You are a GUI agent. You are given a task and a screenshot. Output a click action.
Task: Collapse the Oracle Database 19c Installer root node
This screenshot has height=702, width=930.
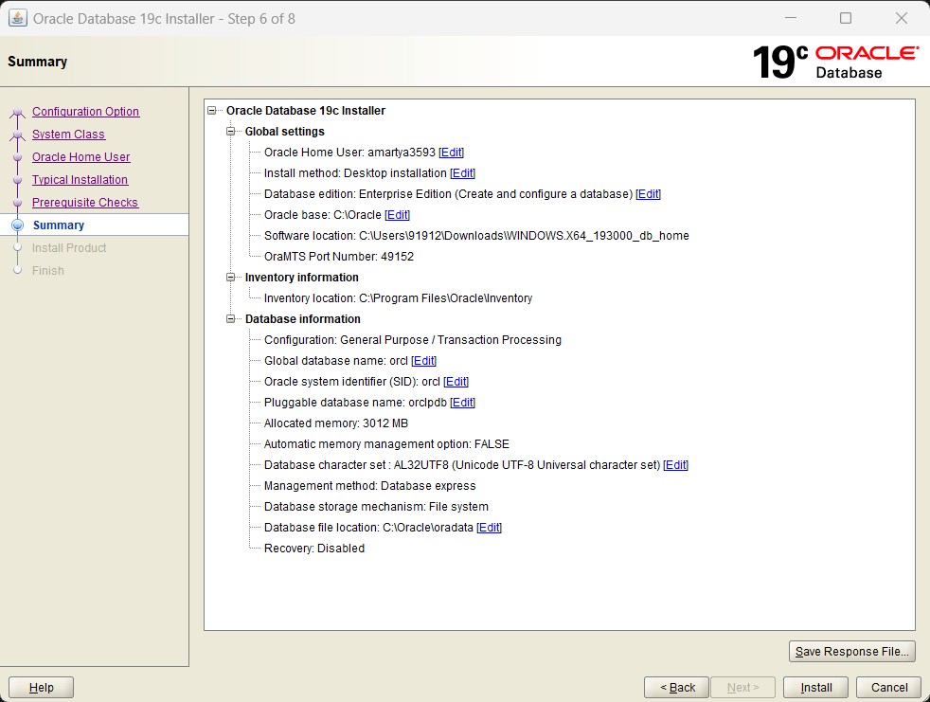pos(211,111)
